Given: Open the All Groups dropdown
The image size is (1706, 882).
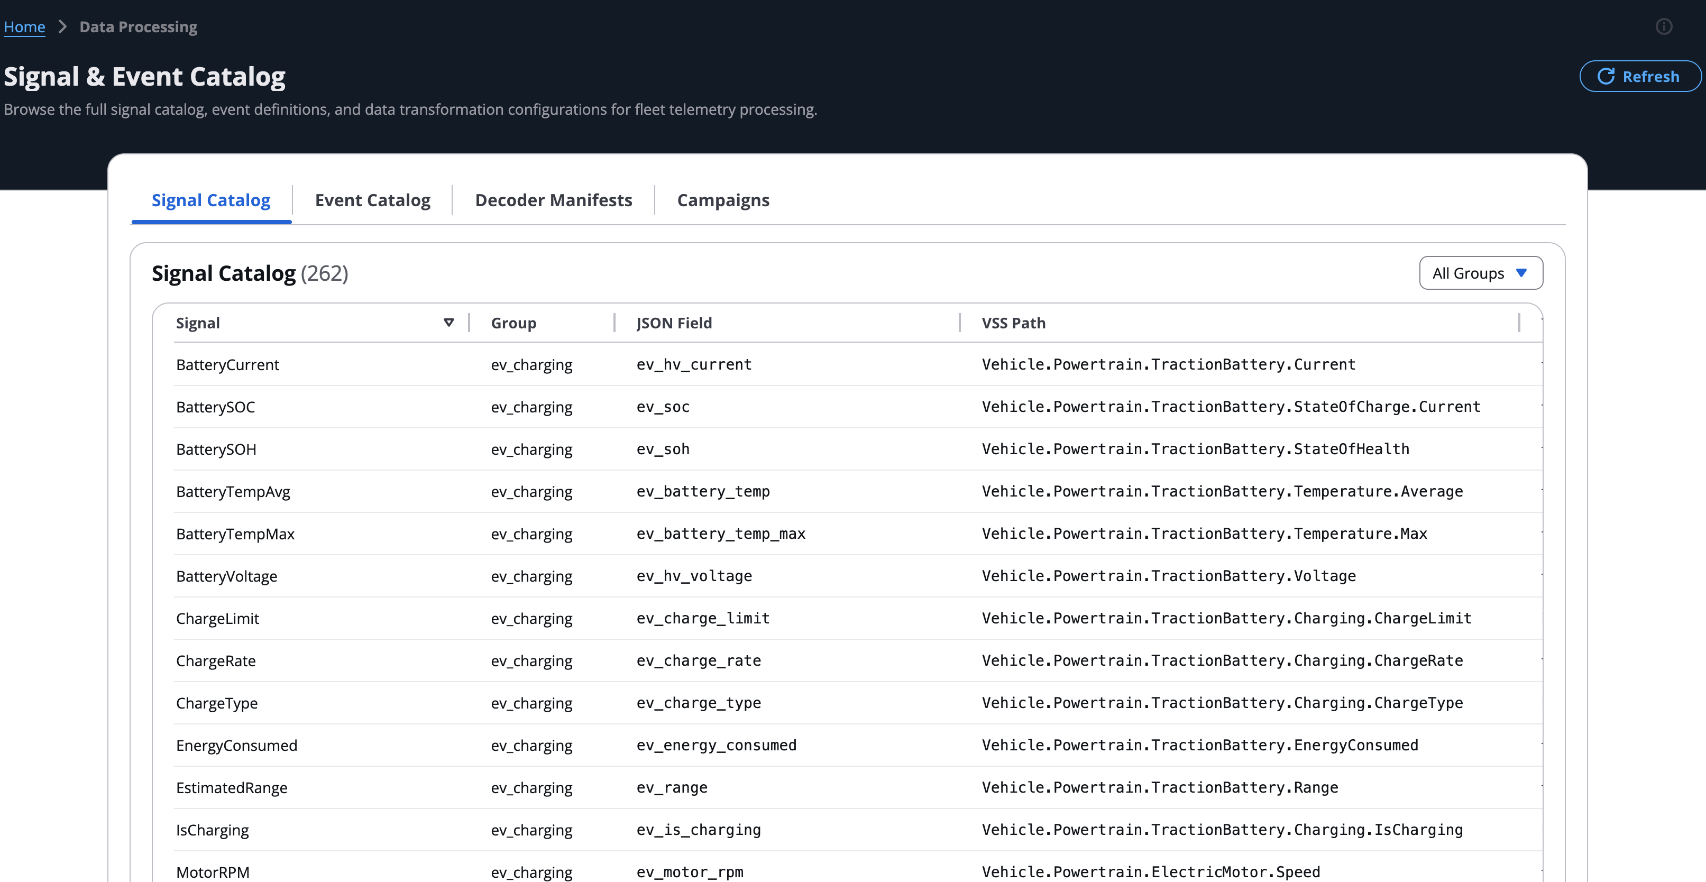Looking at the screenshot, I should tap(1481, 273).
